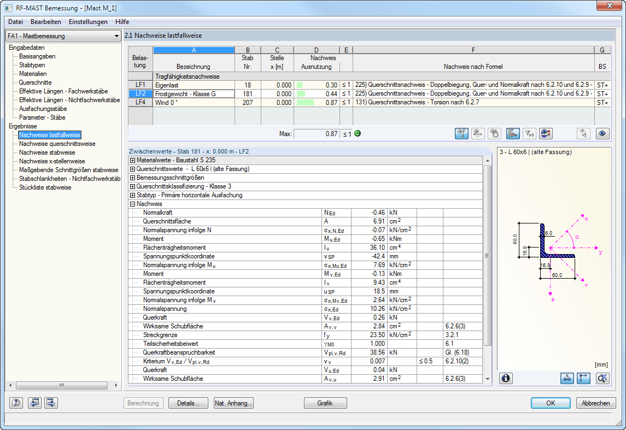This screenshot has height=430, width=626.
Task: Select Materialien in the tree
Action: tap(33, 74)
